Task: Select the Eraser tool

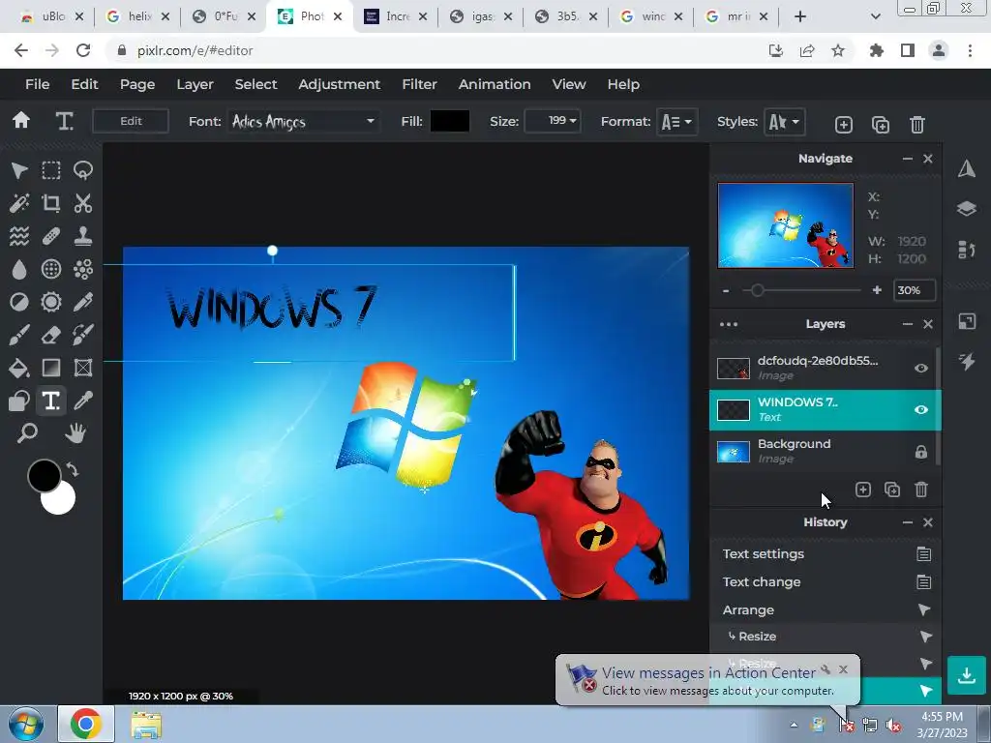Action: pyautogui.click(x=51, y=335)
